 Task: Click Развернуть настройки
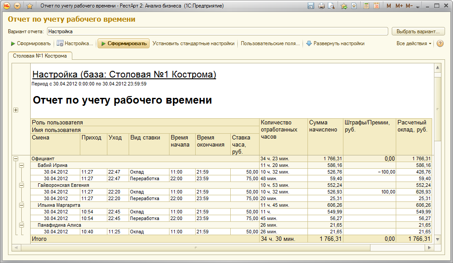coord(335,43)
